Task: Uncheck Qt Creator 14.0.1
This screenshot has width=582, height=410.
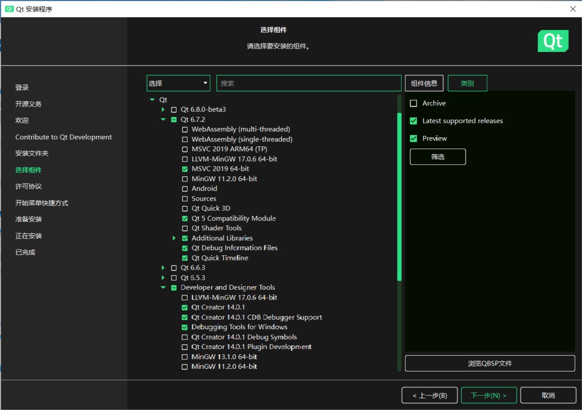Action: tap(185, 307)
